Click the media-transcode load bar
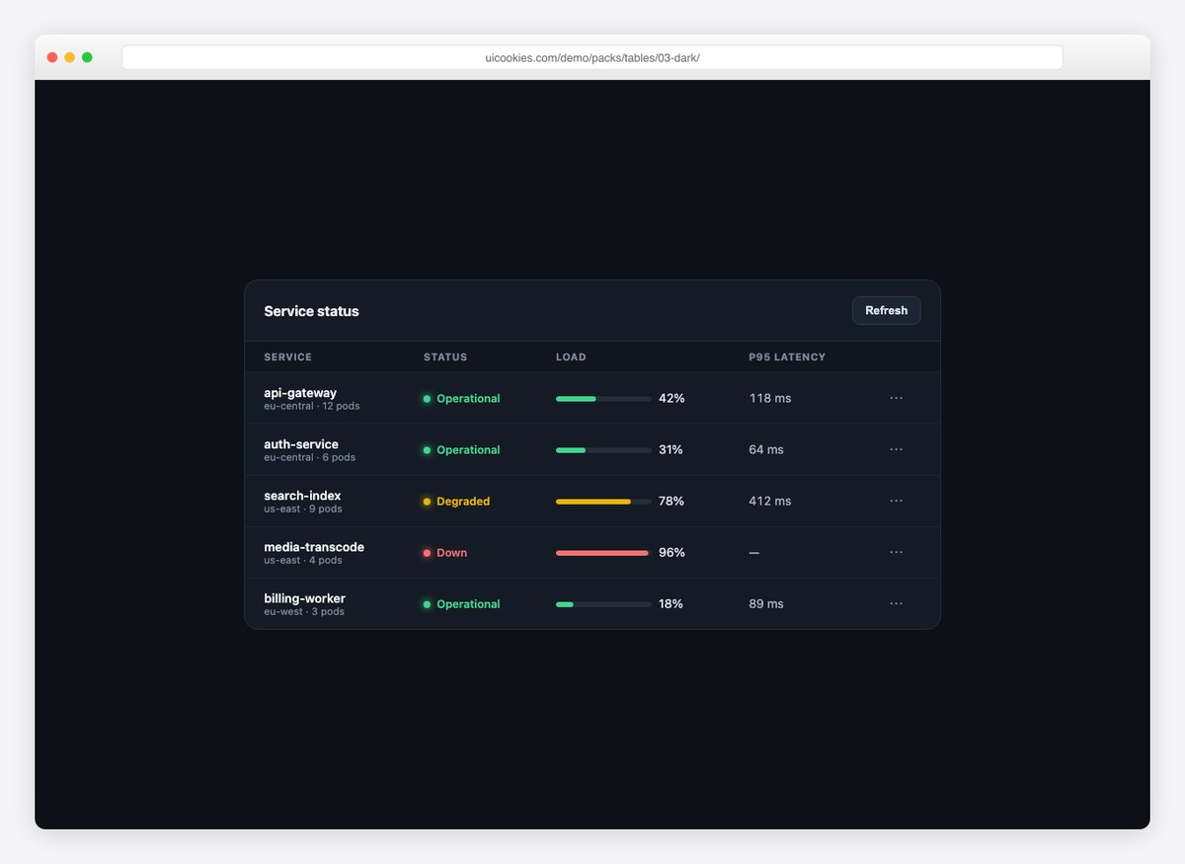1185x864 pixels. point(603,553)
